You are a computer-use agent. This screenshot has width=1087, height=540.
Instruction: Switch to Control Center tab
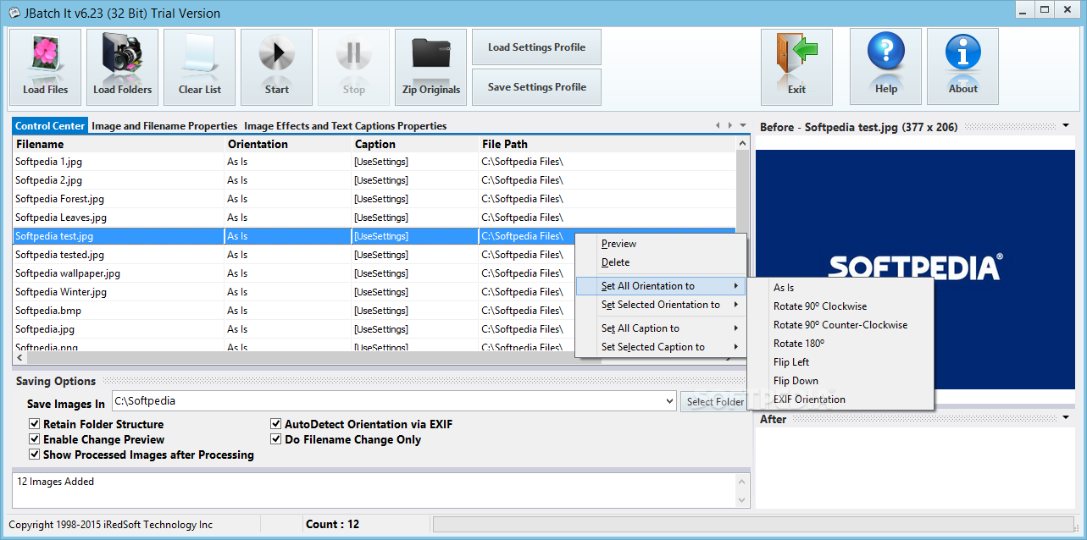tap(50, 126)
